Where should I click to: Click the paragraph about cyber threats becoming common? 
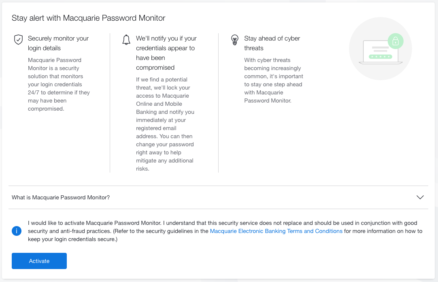pos(274,81)
